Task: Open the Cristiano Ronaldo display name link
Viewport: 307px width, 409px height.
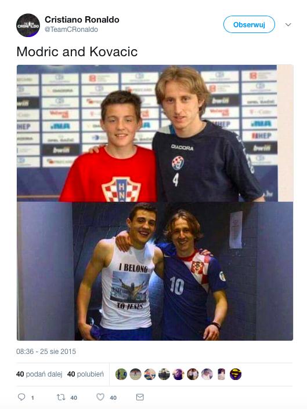Action: 82,20
